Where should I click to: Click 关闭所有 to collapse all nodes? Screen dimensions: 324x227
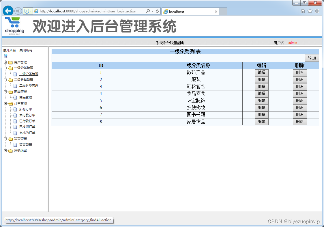click(26, 50)
